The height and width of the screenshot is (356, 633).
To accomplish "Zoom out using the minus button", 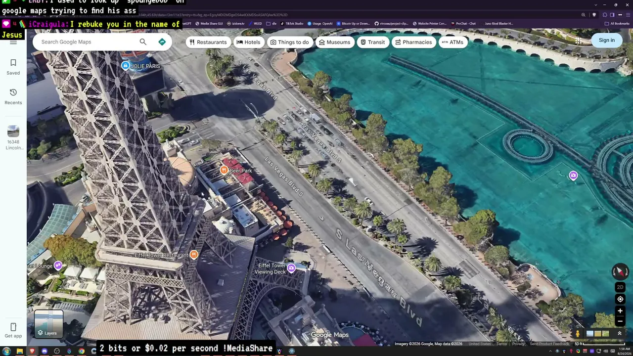I will click(620, 321).
